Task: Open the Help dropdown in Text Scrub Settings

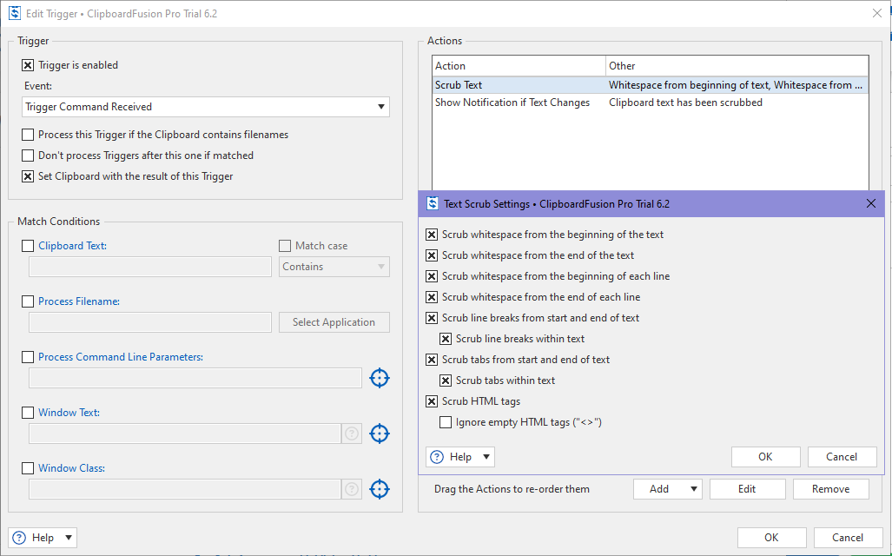Action: [460, 457]
